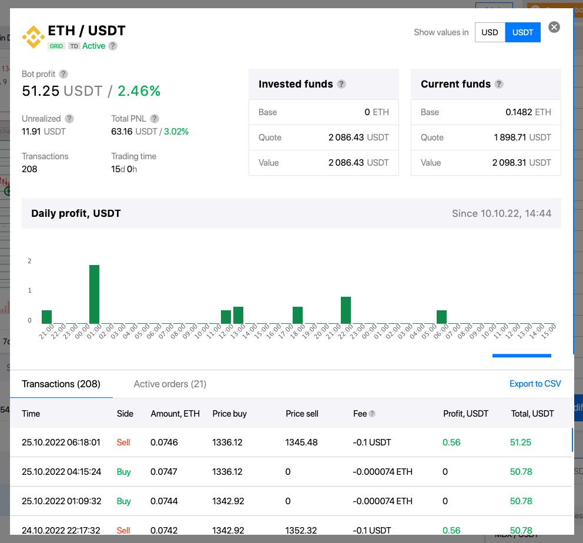Close the ETH / USDT bot dialog
Viewport: 583px width, 543px height.
[554, 27]
